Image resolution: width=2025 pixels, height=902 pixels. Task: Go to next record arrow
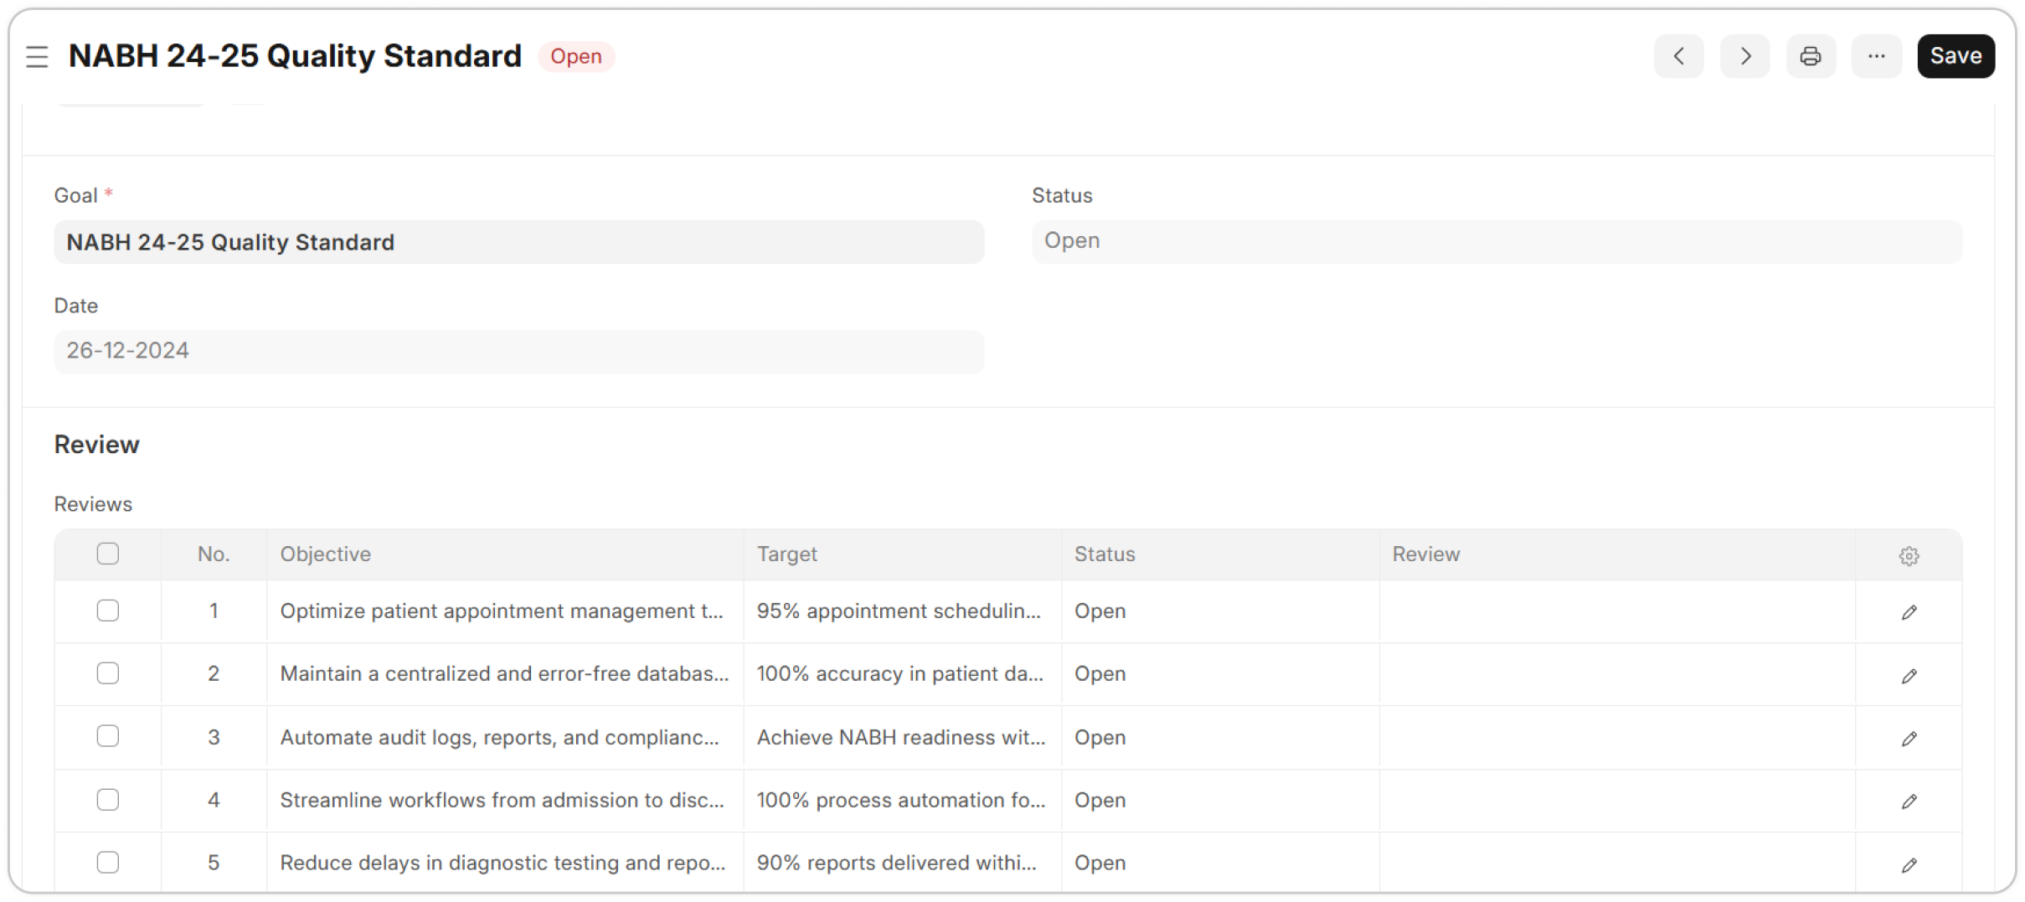[1744, 56]
